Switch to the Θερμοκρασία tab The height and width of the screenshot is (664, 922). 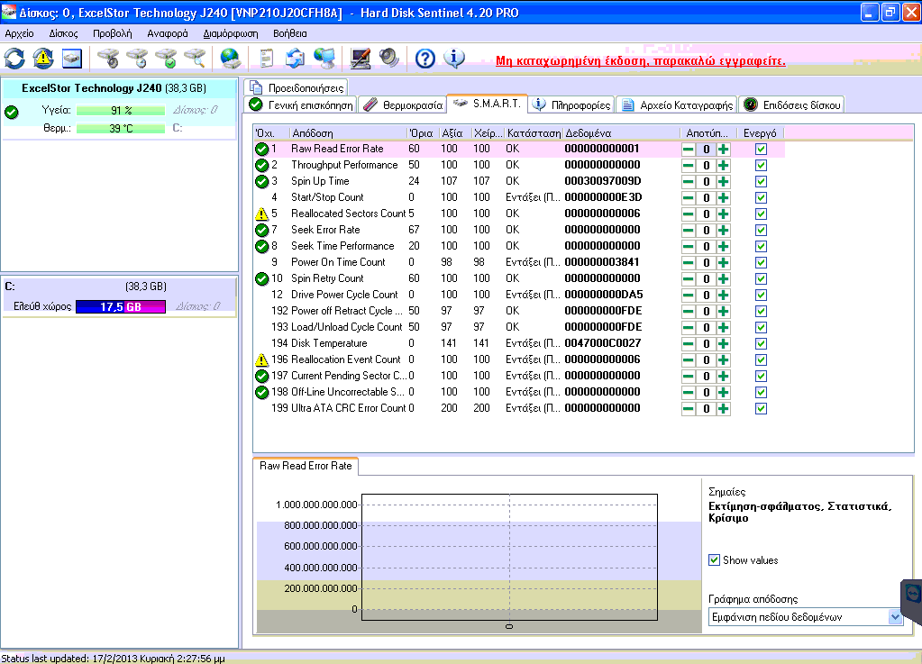click(403, 105)
